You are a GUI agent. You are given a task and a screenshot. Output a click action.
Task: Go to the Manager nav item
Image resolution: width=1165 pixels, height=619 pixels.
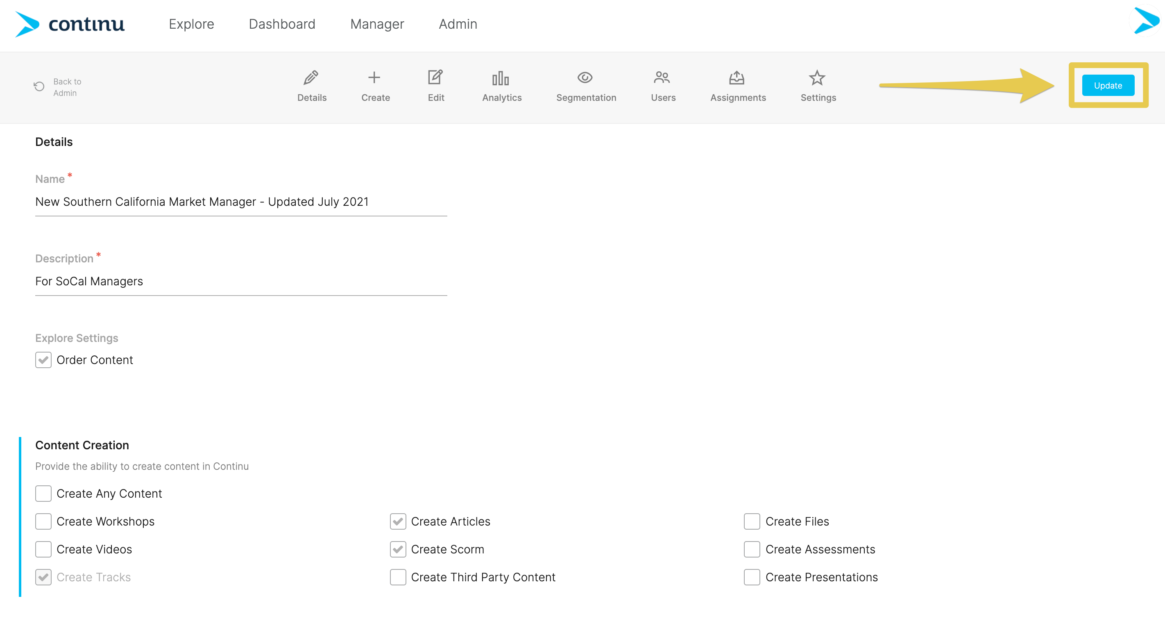point(377,24)
